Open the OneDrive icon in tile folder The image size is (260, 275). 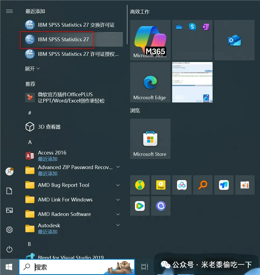179,27
